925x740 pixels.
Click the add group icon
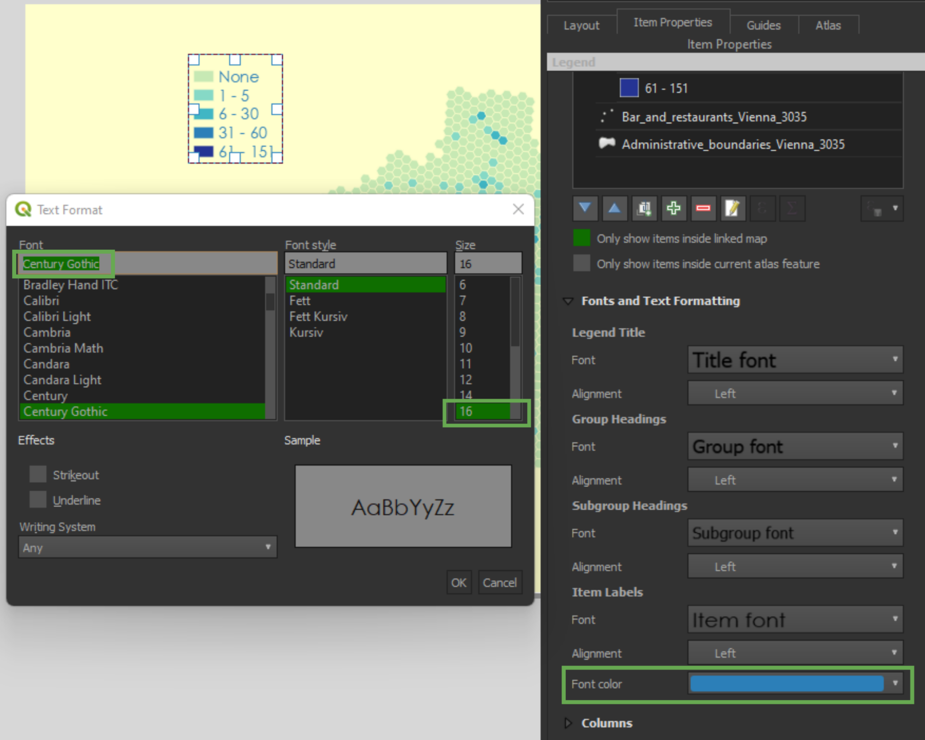644,208
